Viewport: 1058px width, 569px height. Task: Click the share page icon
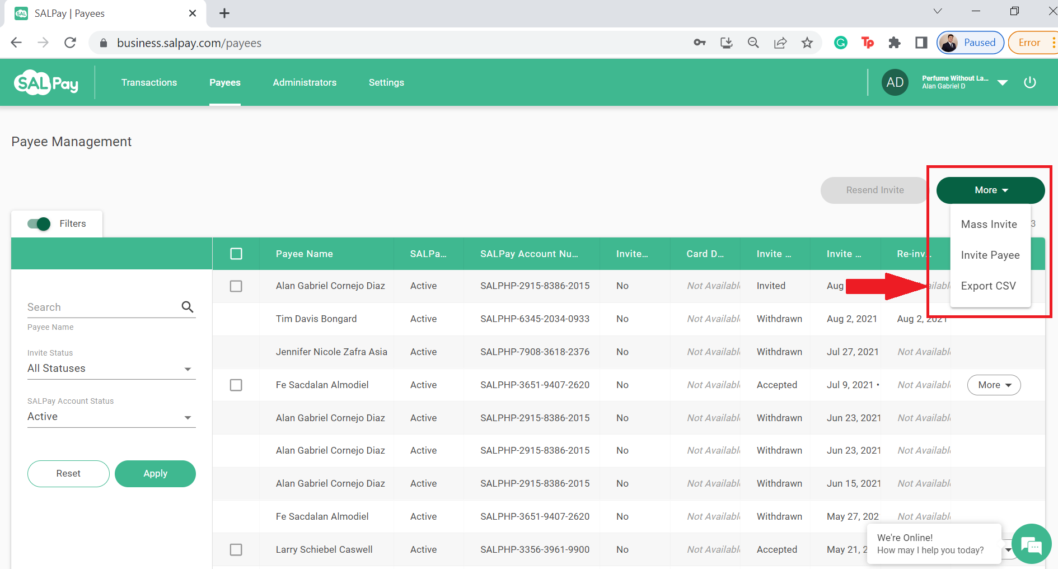[780, 43]
